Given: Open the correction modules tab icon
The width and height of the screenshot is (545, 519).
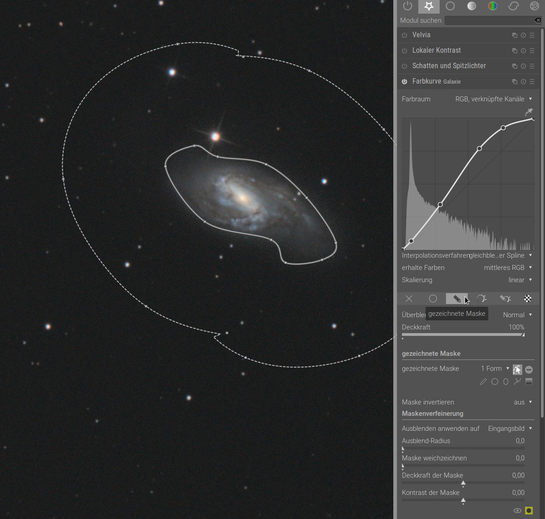Looking at the screenshot, I should point(514,6).
